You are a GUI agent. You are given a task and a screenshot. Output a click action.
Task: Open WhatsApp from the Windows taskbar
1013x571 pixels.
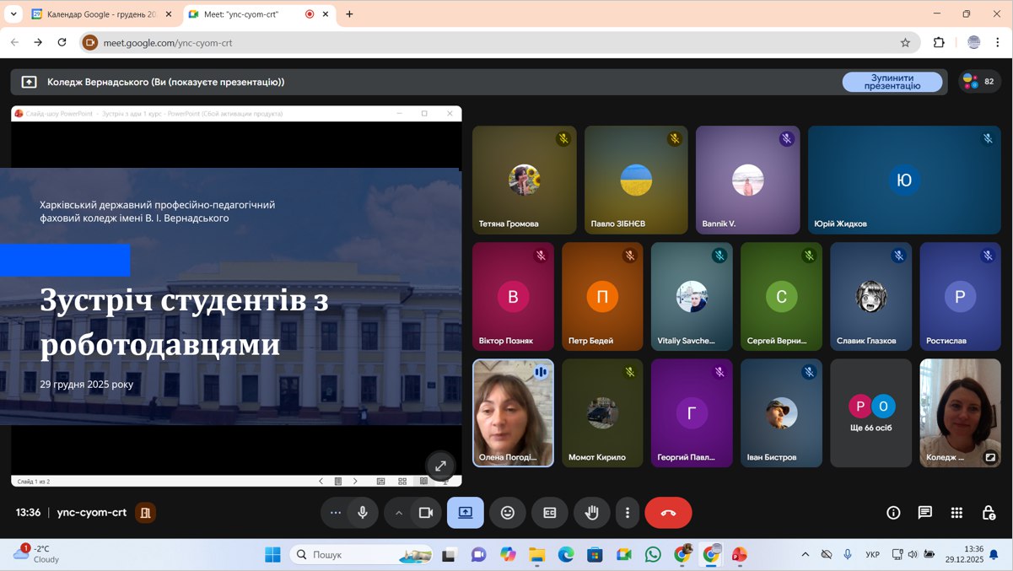653,555
